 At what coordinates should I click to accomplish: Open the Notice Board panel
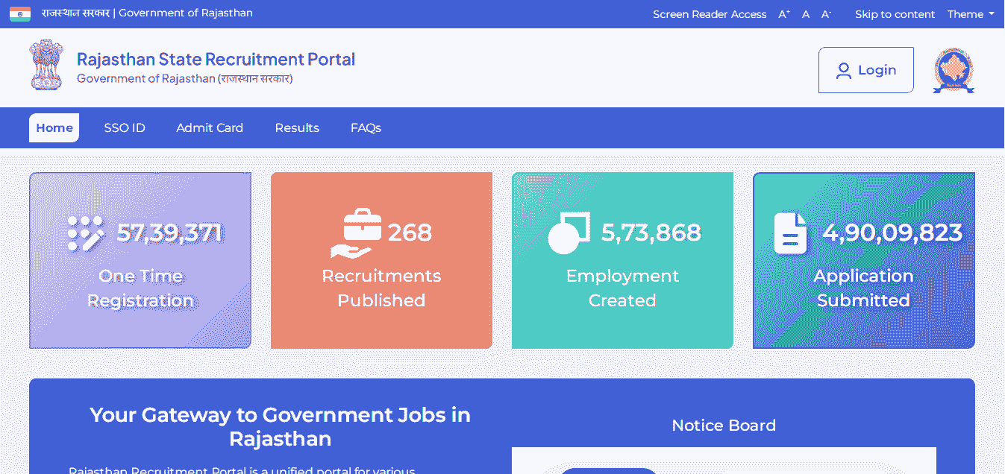click(x=723, y=426)
